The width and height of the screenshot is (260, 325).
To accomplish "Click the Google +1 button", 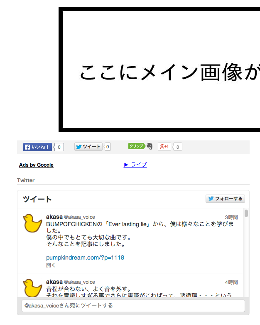I will 164,147.
